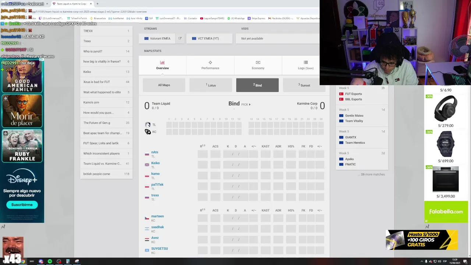Open player marteen profile
Screen dimensions: 471x265
point(157,216)
